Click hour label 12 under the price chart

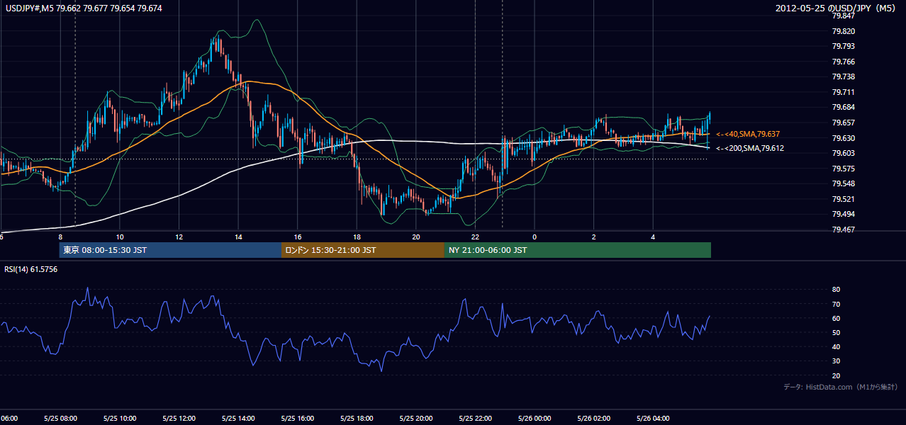(x=179, y=237)
